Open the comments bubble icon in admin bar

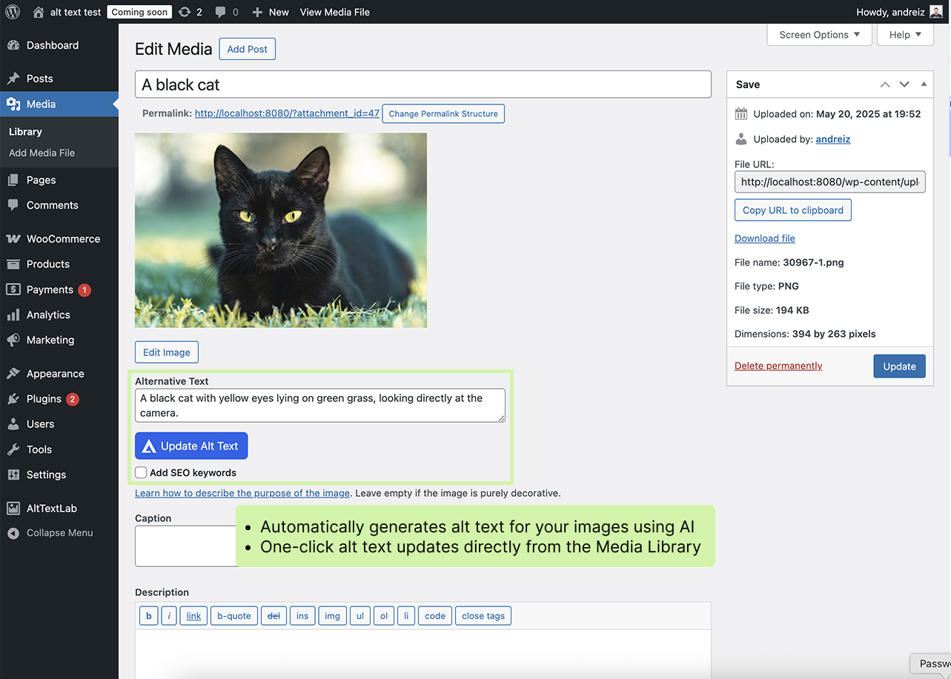click(x=221, y=12)
